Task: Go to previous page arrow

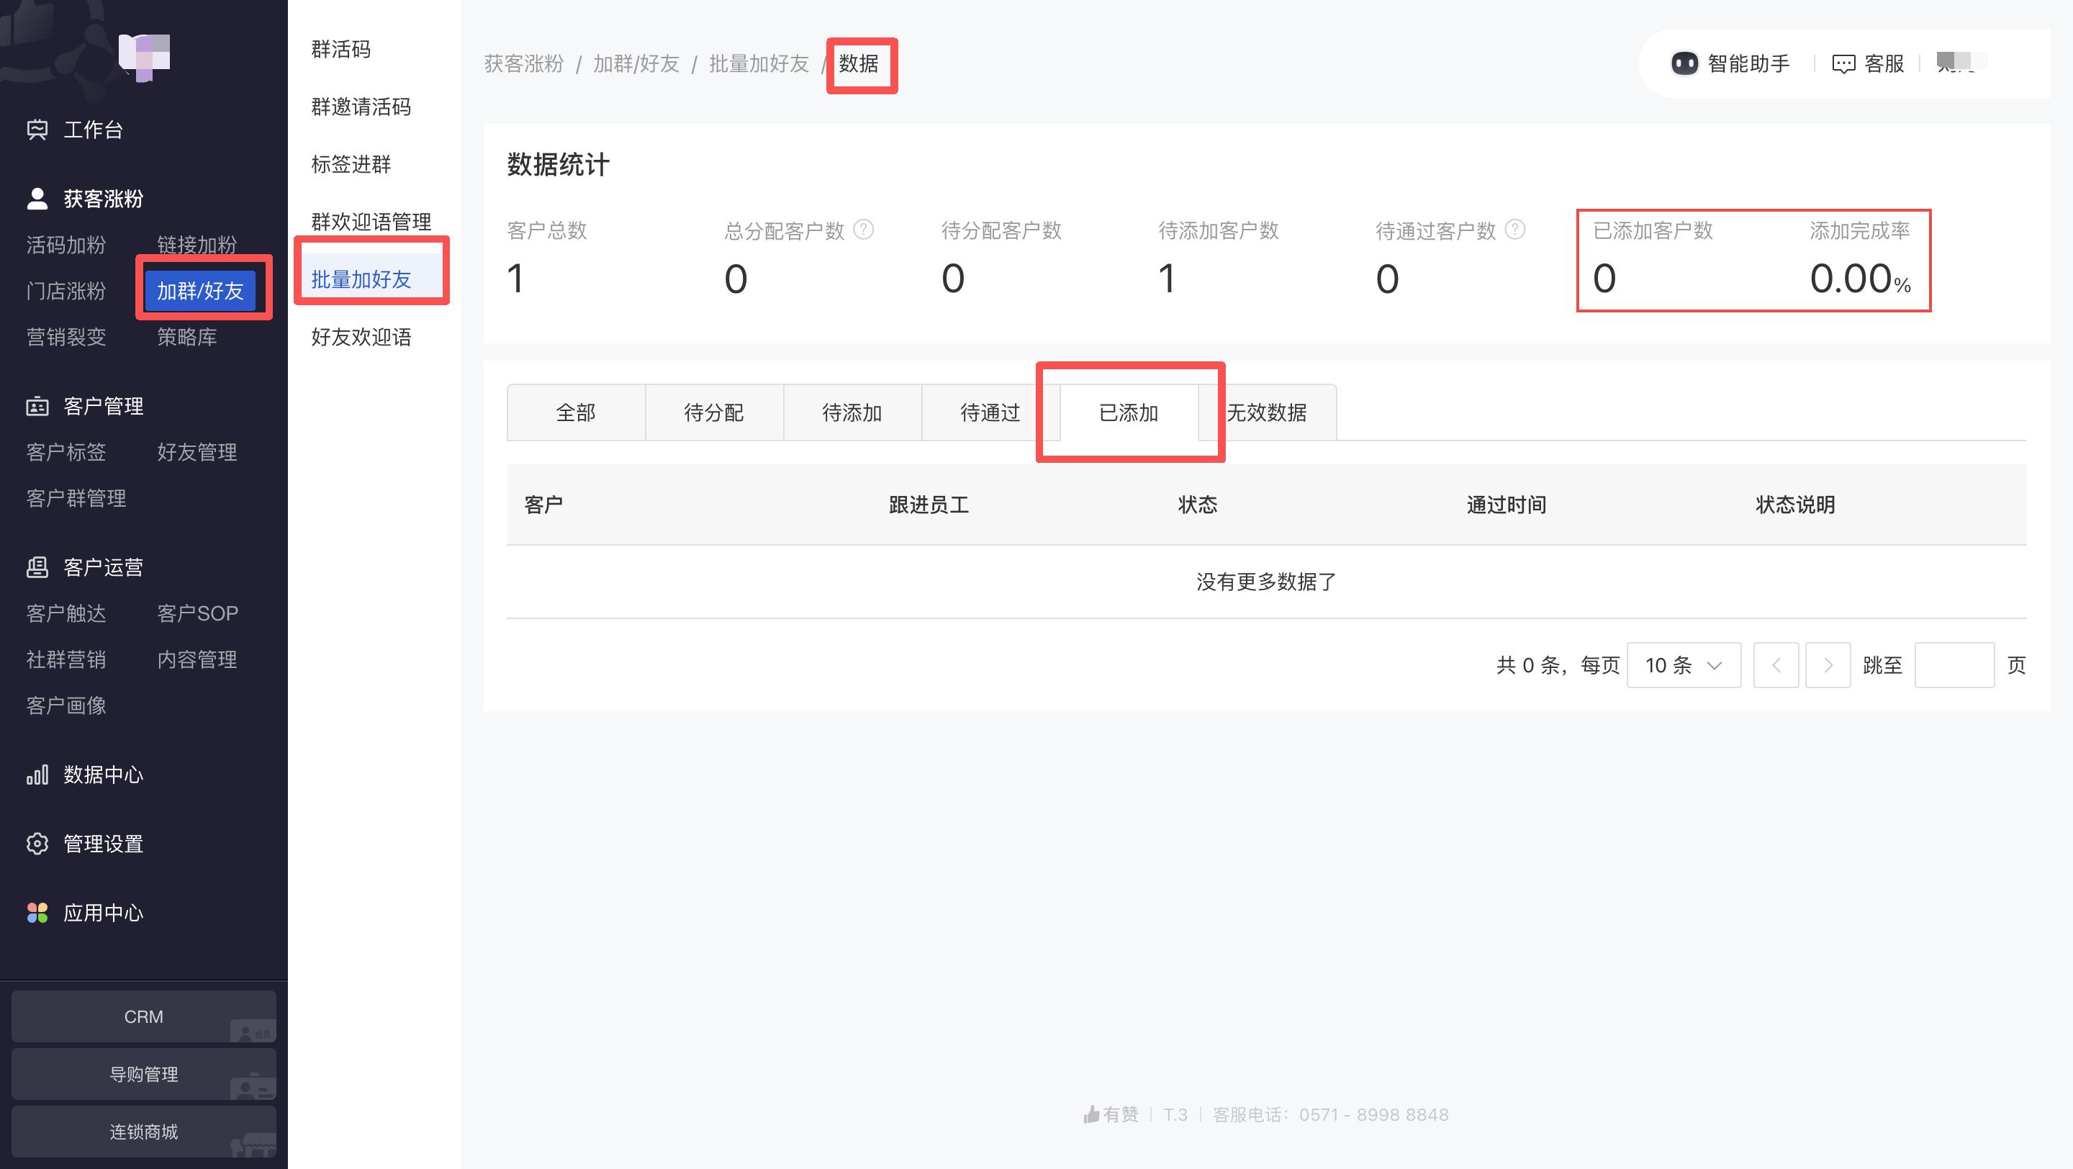Action: pyautogui.click(x=1776, y=665)
